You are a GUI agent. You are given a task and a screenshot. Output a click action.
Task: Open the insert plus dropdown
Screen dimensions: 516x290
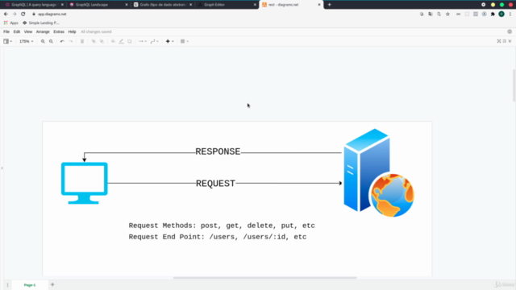point(169,41)
